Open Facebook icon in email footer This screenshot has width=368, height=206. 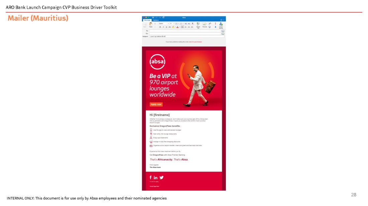tap(151, 177)
